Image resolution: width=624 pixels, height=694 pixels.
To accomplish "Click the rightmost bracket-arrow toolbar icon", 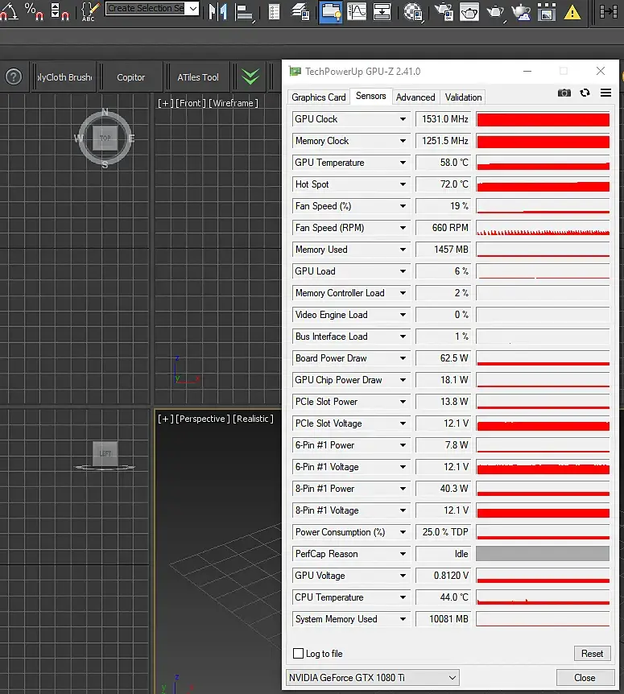I will (x=609, y=11).
